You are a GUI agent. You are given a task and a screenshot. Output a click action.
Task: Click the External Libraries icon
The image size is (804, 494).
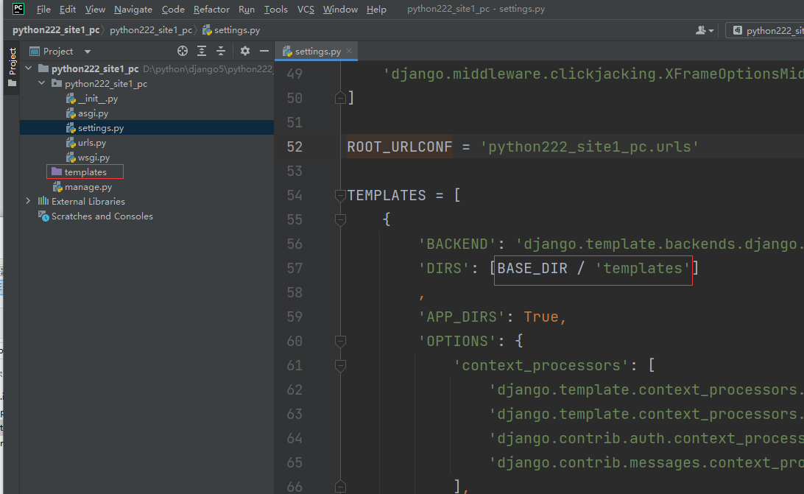(43, 201)
